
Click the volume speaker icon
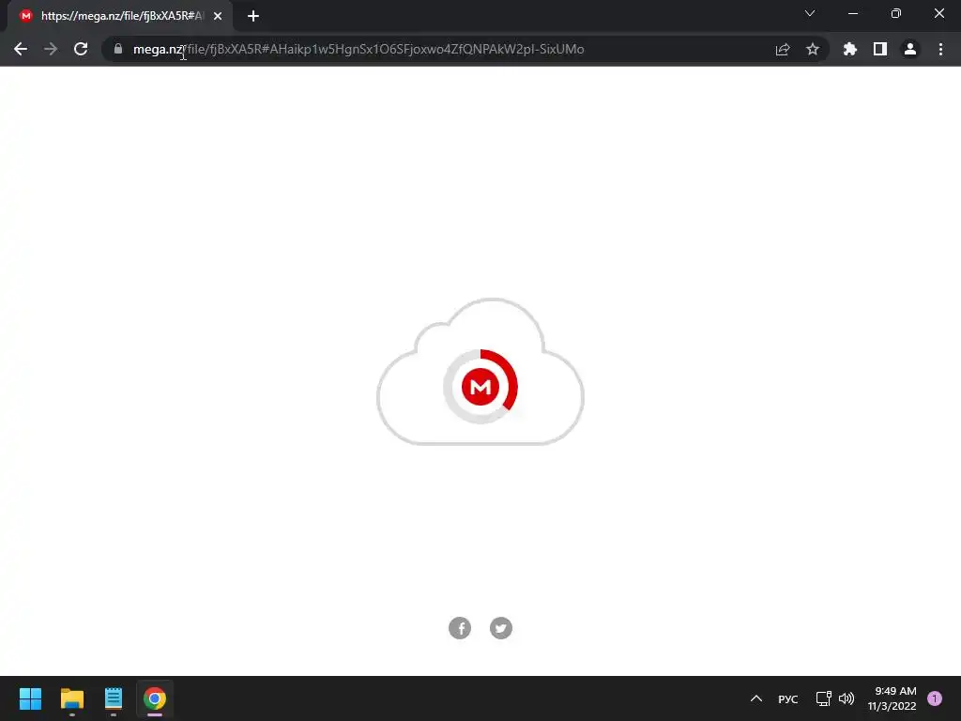[x=847, y=698]
